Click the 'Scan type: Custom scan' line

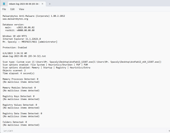click(82, 62)
